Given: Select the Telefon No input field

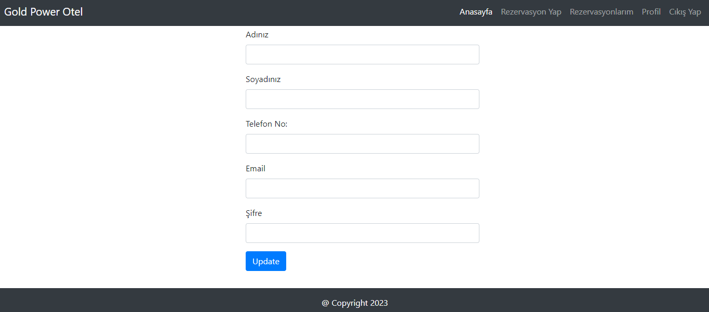Looking at the screenshot, I should tap(362, 143).
